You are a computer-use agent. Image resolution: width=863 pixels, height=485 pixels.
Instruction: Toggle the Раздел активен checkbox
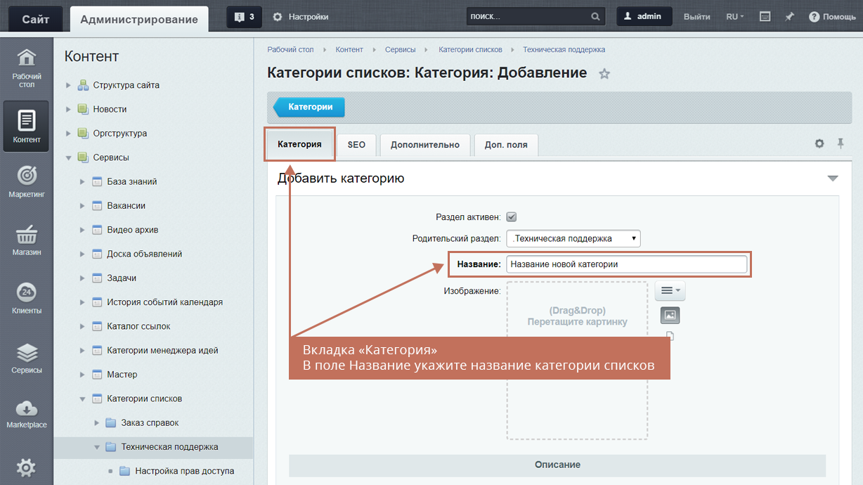(512, 217)
